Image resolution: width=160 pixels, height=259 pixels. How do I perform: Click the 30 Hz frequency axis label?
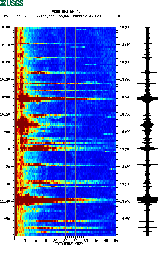(x=75, y=240)
